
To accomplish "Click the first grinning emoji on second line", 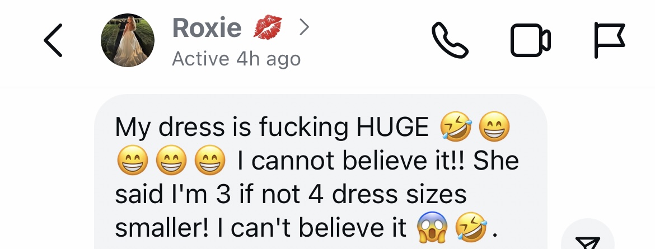I will 133,161.
